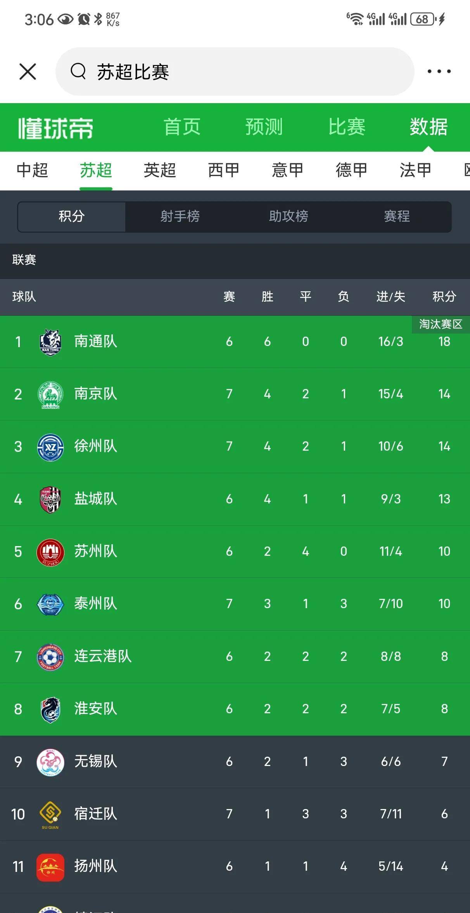
Task: Tap the Nanjing team green crest
Action: (50, 394)
